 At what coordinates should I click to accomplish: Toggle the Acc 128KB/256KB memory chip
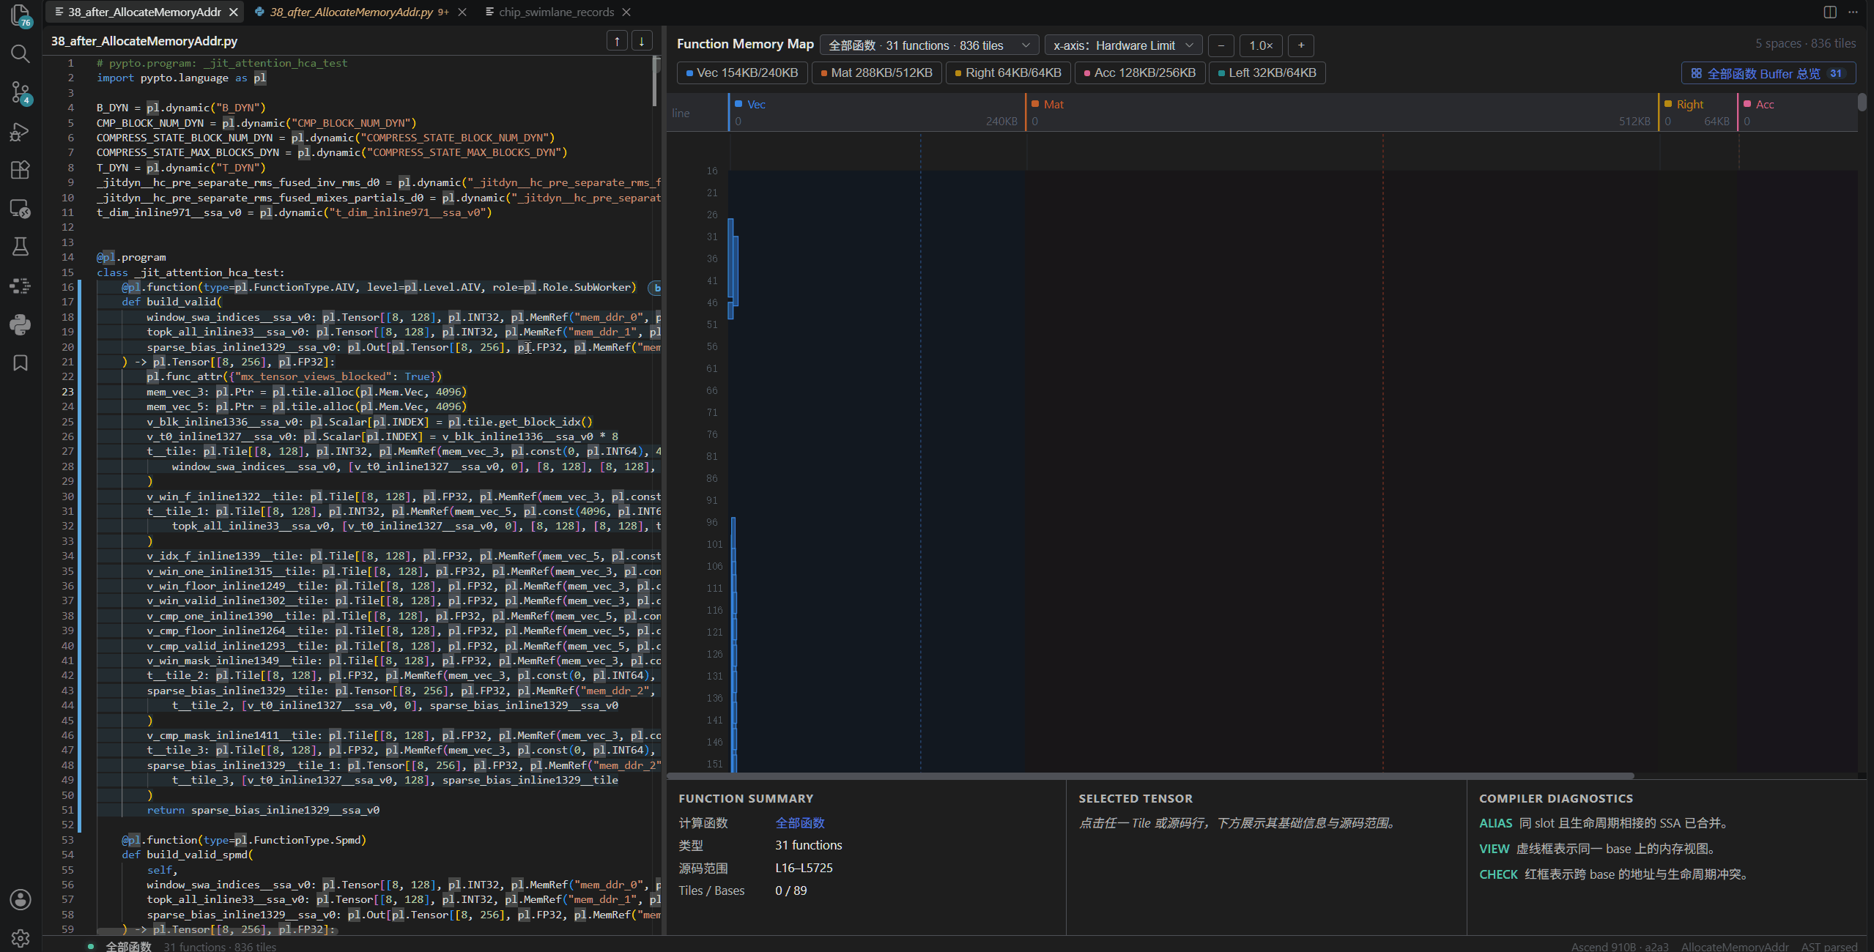click(x=1139, y=72)
